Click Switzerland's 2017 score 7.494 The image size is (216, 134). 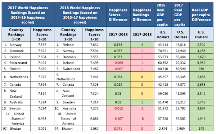(x=42, y=63)
